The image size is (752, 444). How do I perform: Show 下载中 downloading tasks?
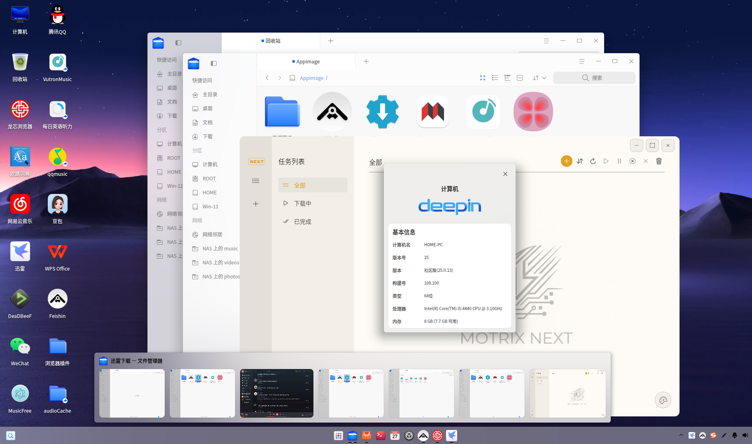click(313, 203)
